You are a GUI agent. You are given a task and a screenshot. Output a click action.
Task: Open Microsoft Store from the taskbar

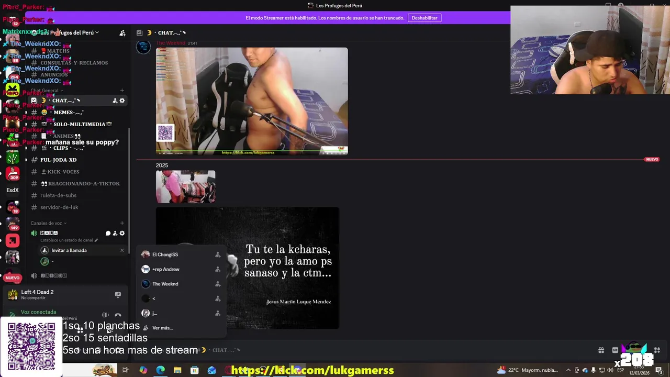195,370
